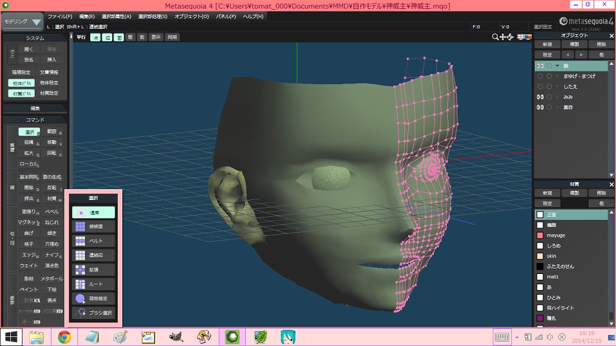
Task: Click the zoom magnifier icon in viewport
Action: click(495, 37)
